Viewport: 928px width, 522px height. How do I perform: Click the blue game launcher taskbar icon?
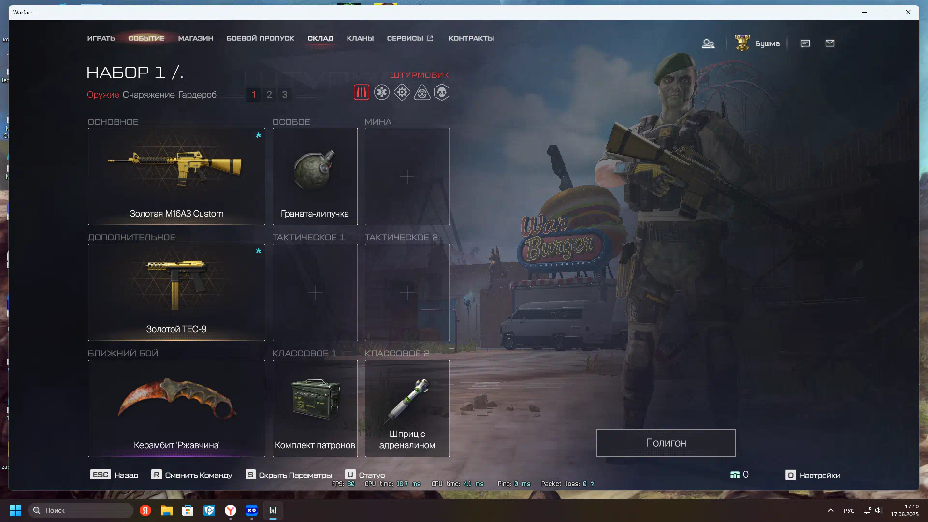(252, 510)
